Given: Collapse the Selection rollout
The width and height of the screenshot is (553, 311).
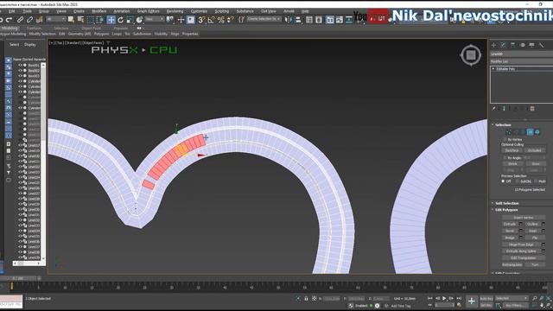Looking at the screenshot, I should pyautogui.click(x=503, y=124).
